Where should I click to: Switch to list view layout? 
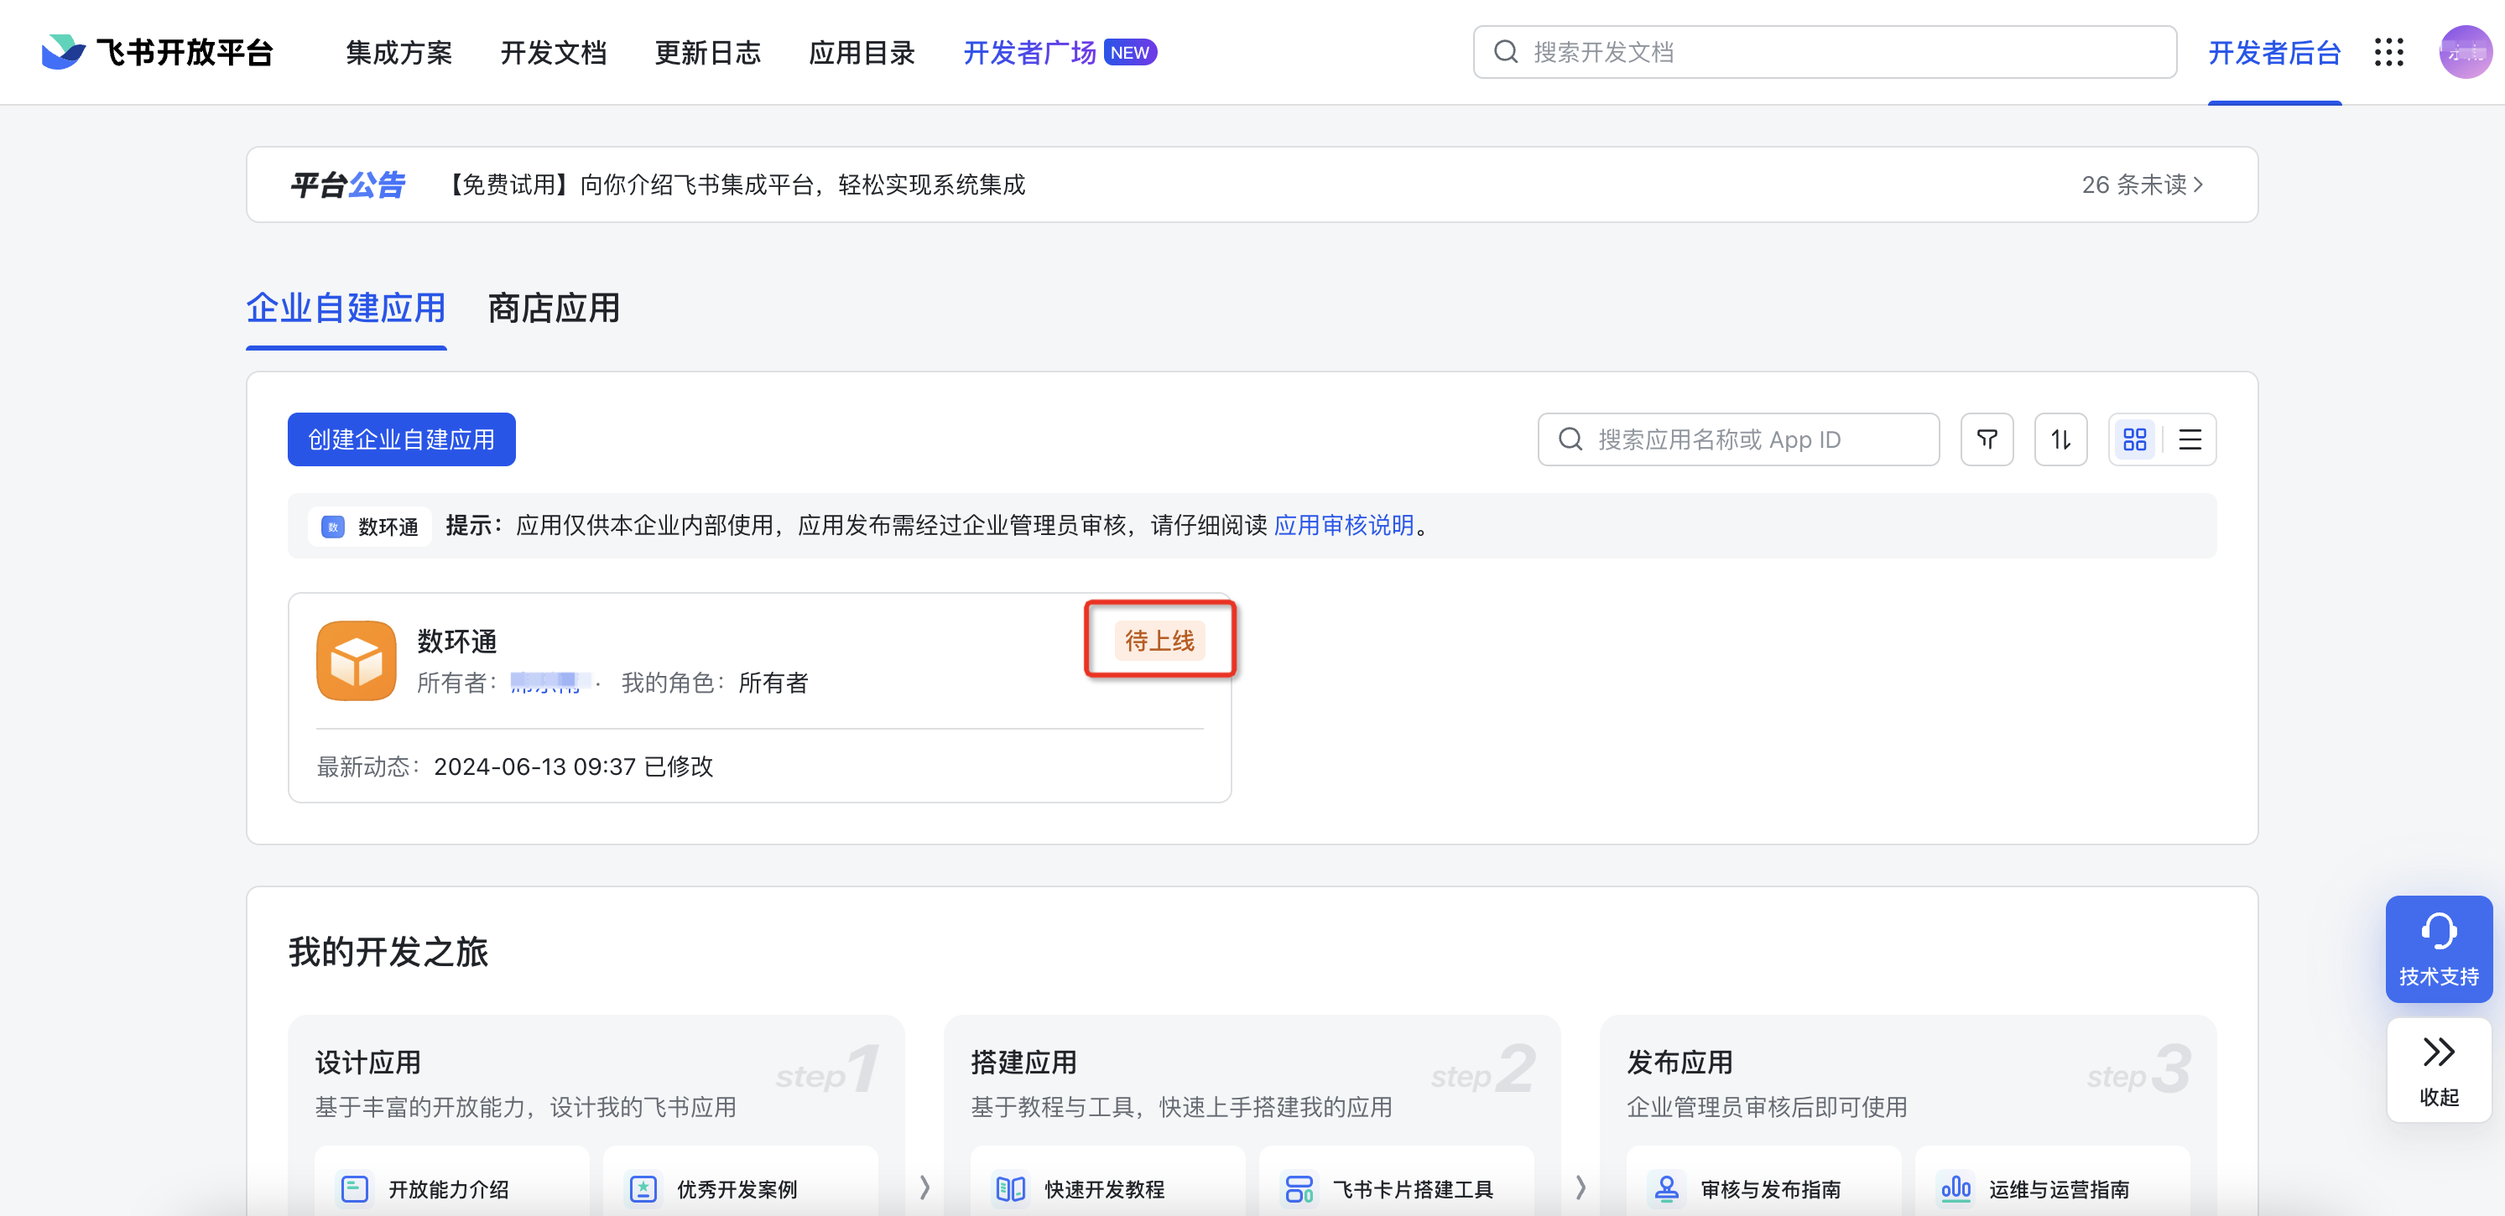click(2190, 439)
